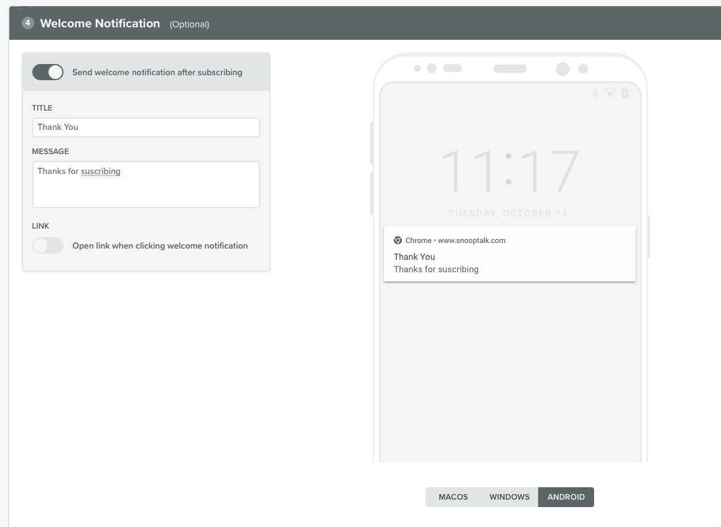
Task: Select the ANDROID preview tab
Action: coord(565,497)
